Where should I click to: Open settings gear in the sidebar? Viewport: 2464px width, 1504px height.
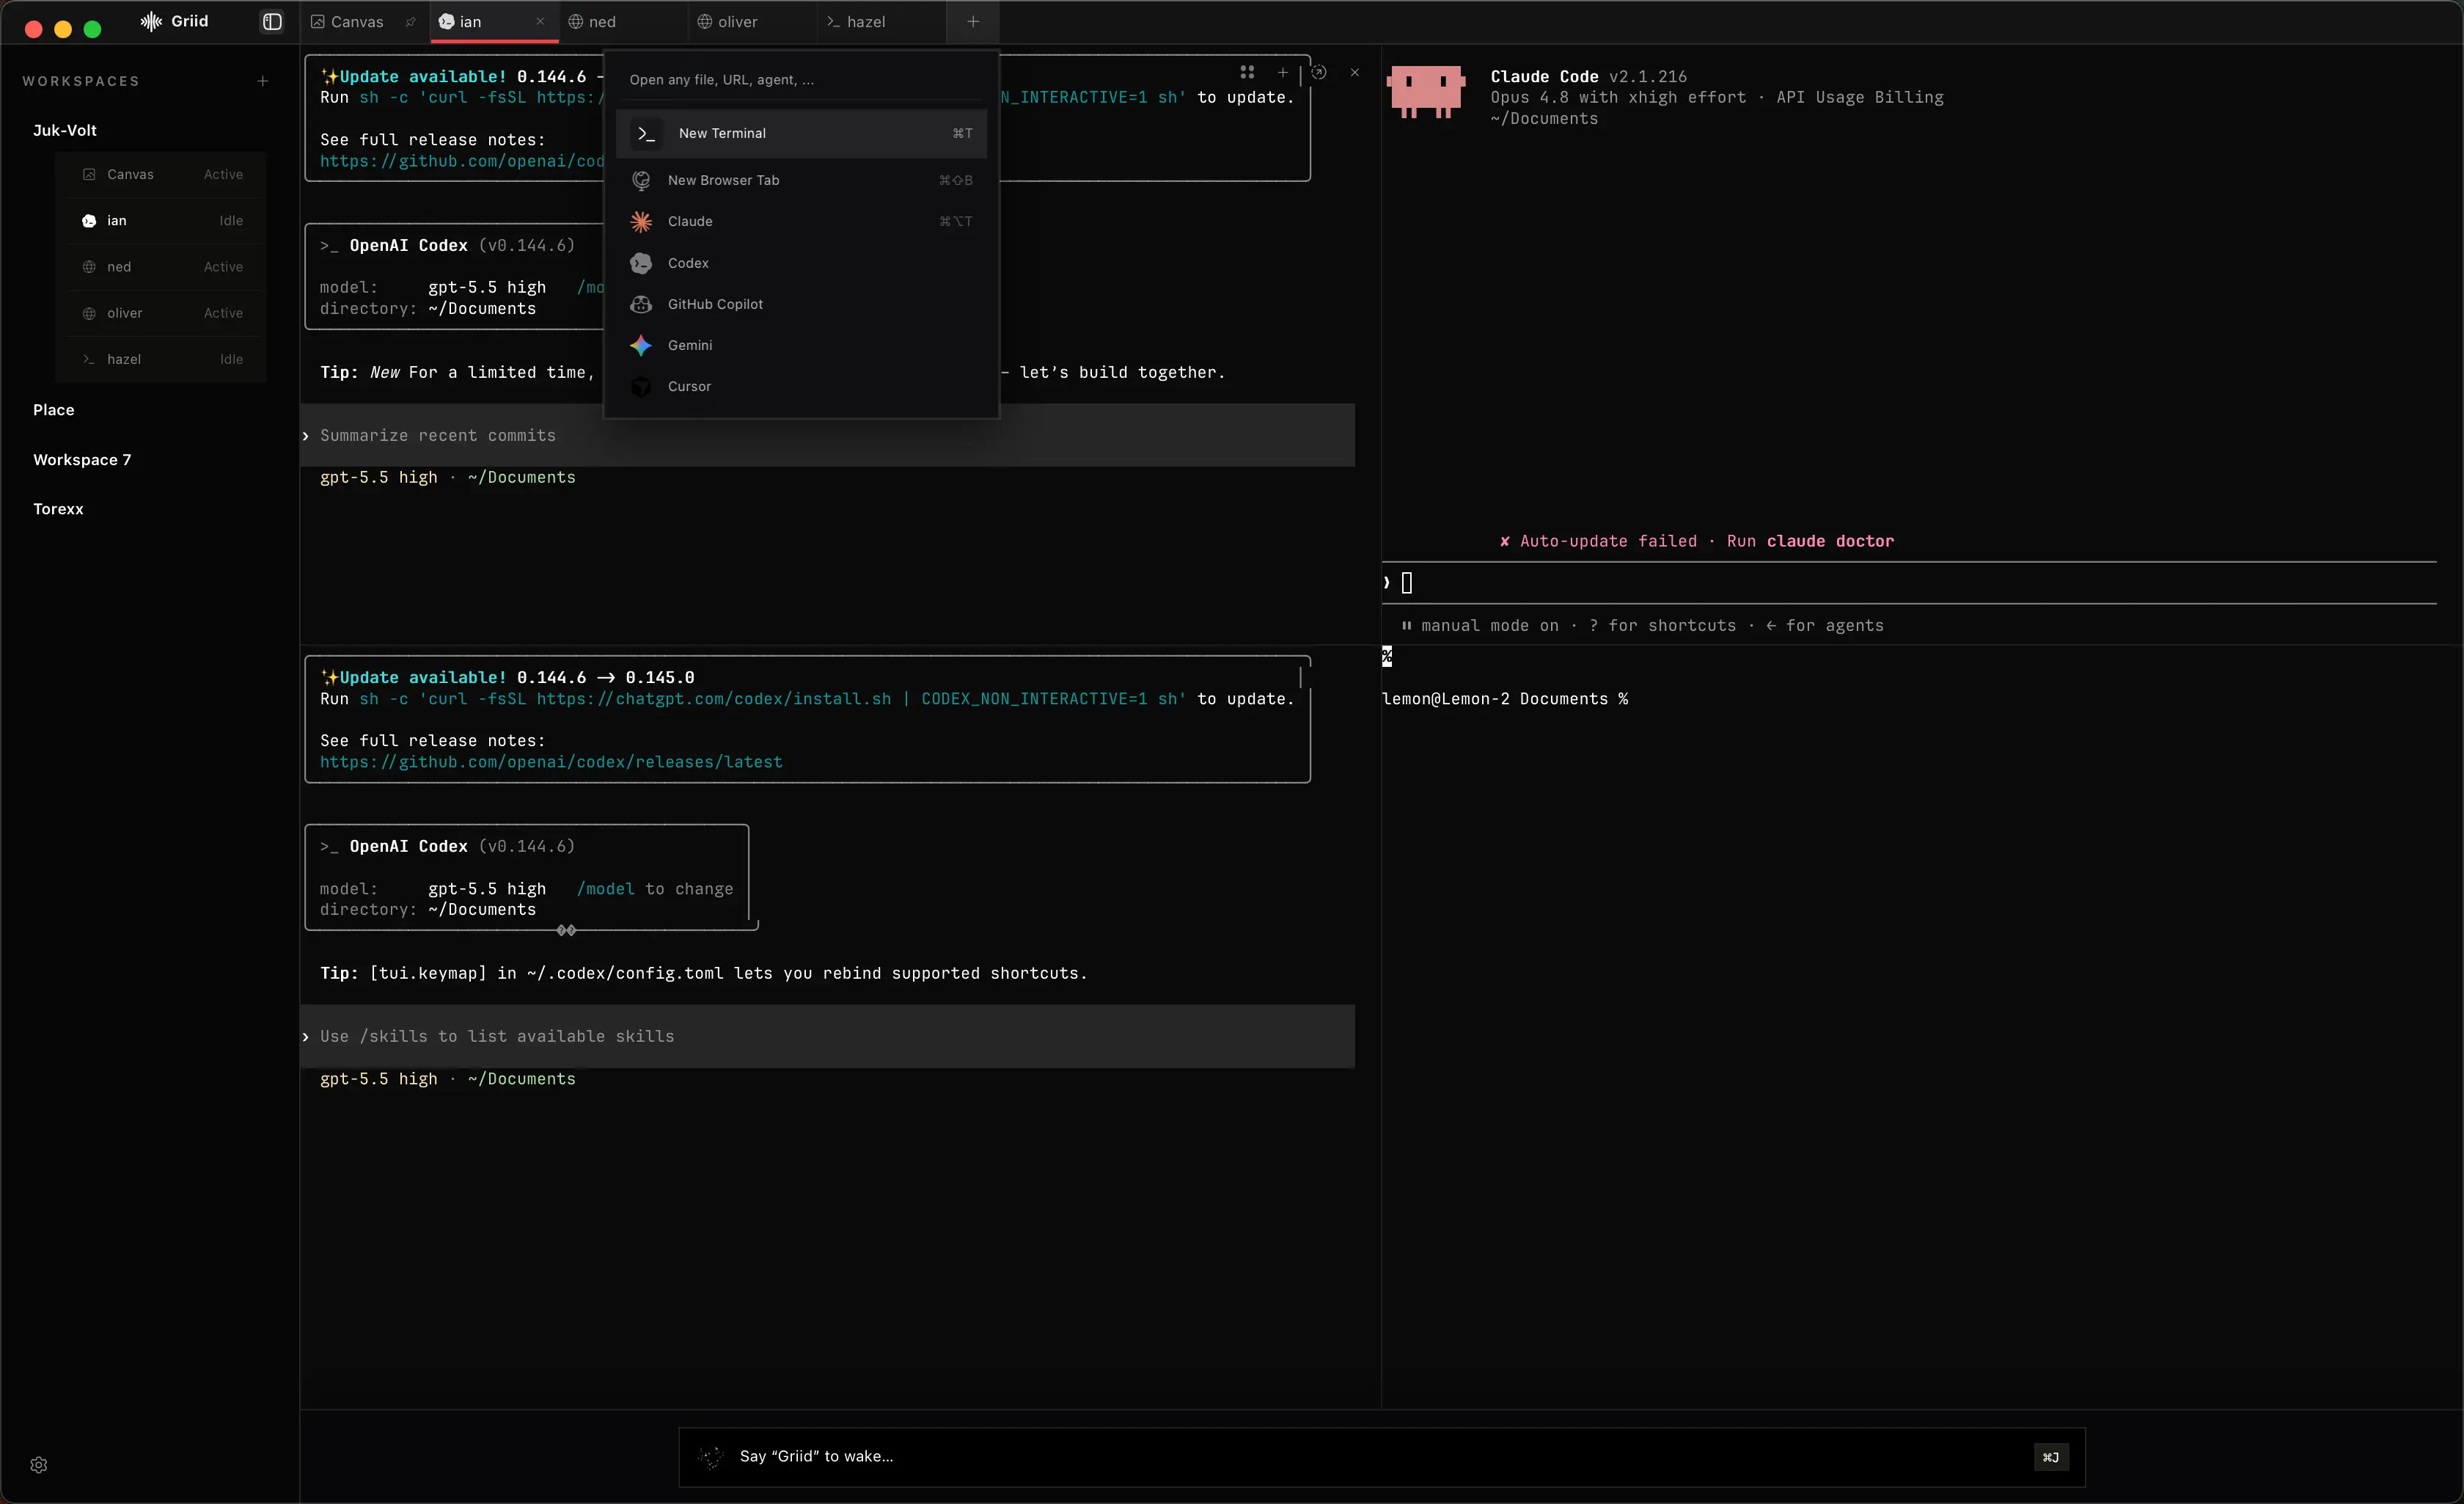[x=39, y=1465]
